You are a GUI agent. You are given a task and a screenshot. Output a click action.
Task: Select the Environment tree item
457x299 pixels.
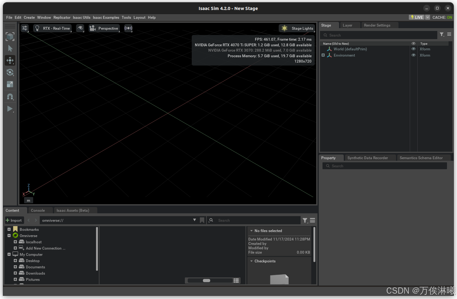point(344,55)
